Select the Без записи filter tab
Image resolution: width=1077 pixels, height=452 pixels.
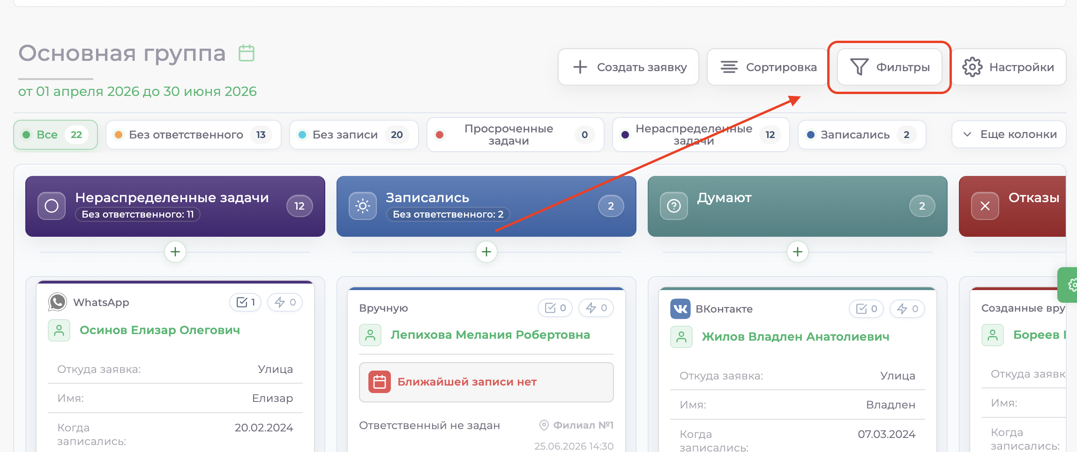click(x=354, y=135)
